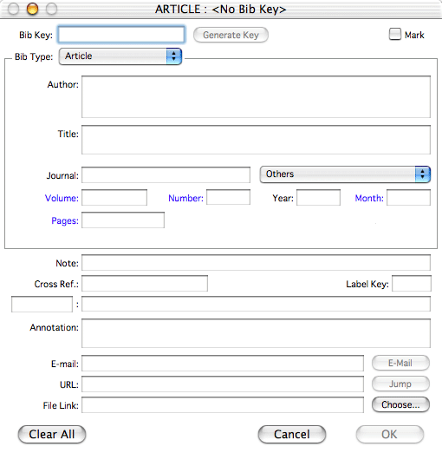Open the Bib Type Article dropdown

coord(120,56)
